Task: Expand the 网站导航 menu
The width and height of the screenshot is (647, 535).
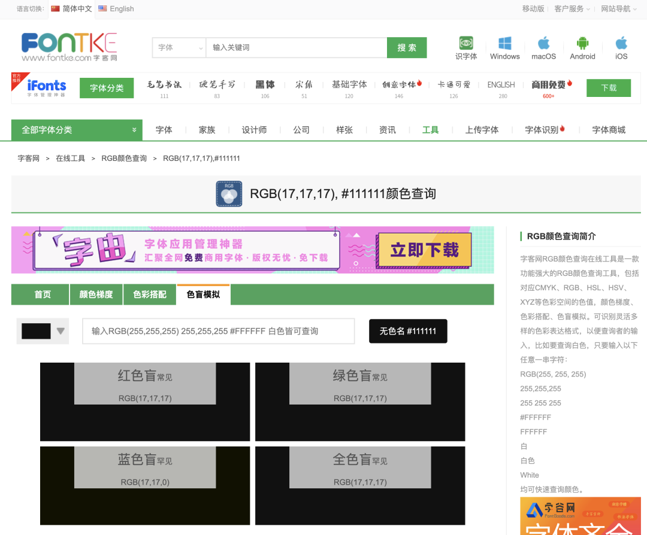Action: pos(618,8)
